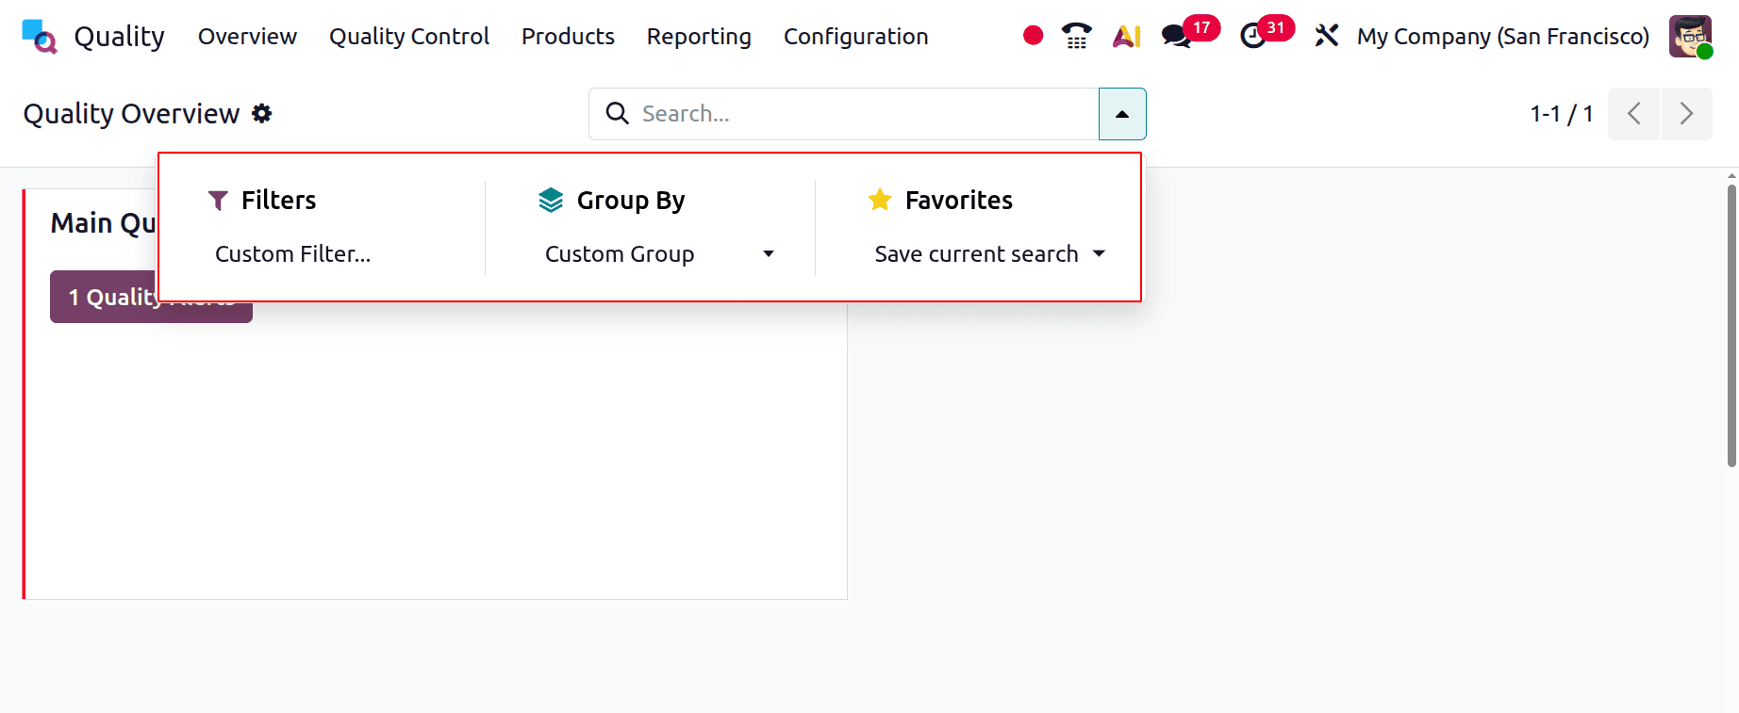Click the Favorites star icon
Screen dimensions: 1739x713
pyautogui.click(x=880, y=200)
